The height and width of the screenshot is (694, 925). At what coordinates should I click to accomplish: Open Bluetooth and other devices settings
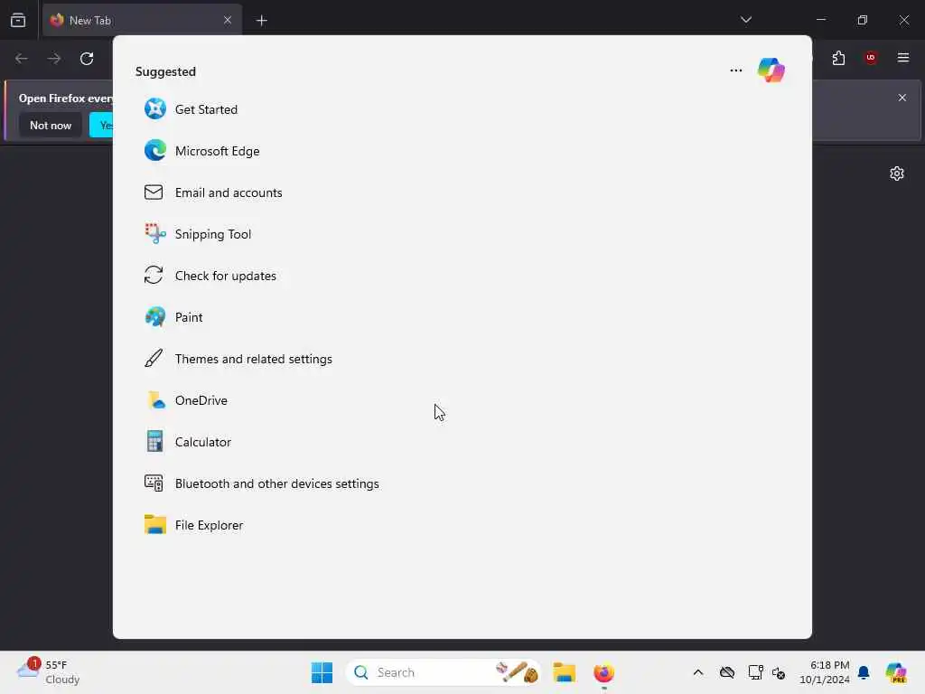pos(261,483)
